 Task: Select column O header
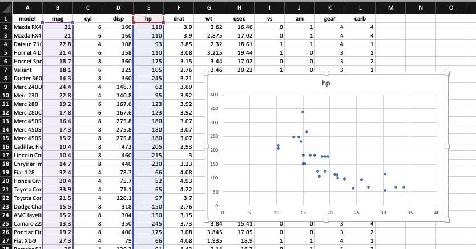451,7
